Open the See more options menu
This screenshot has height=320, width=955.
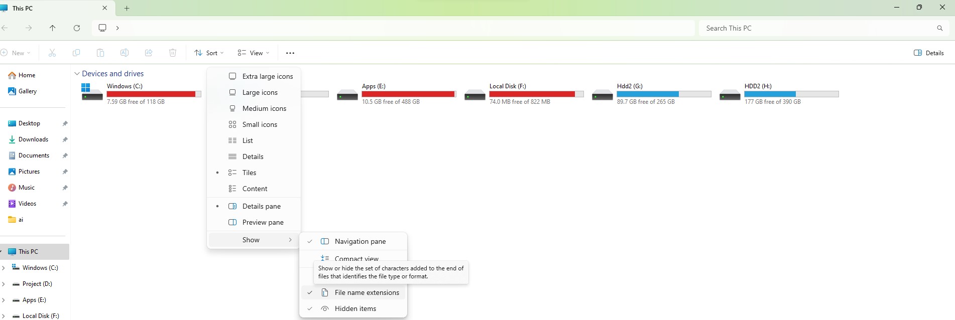(290, 53)
